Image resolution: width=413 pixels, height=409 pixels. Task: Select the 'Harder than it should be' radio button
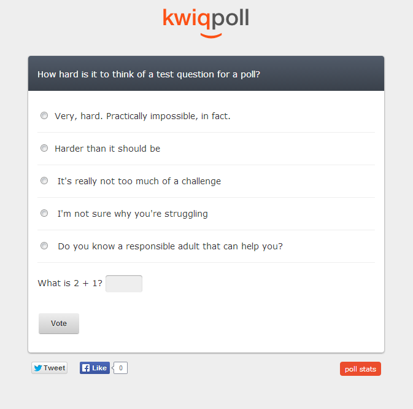44,148
